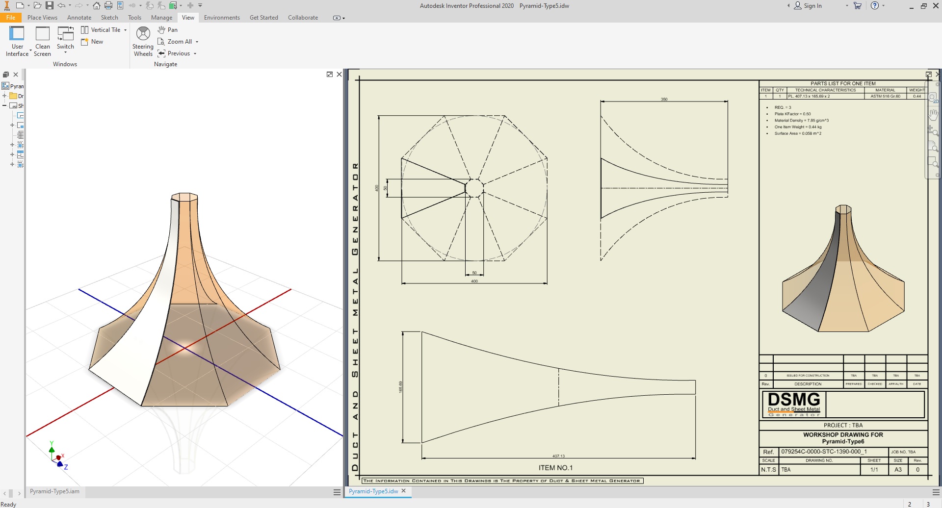The height and width of the screenshot is (508, 942).
Task: Open the Place Views ribbon tab
Action: point(42,18)
